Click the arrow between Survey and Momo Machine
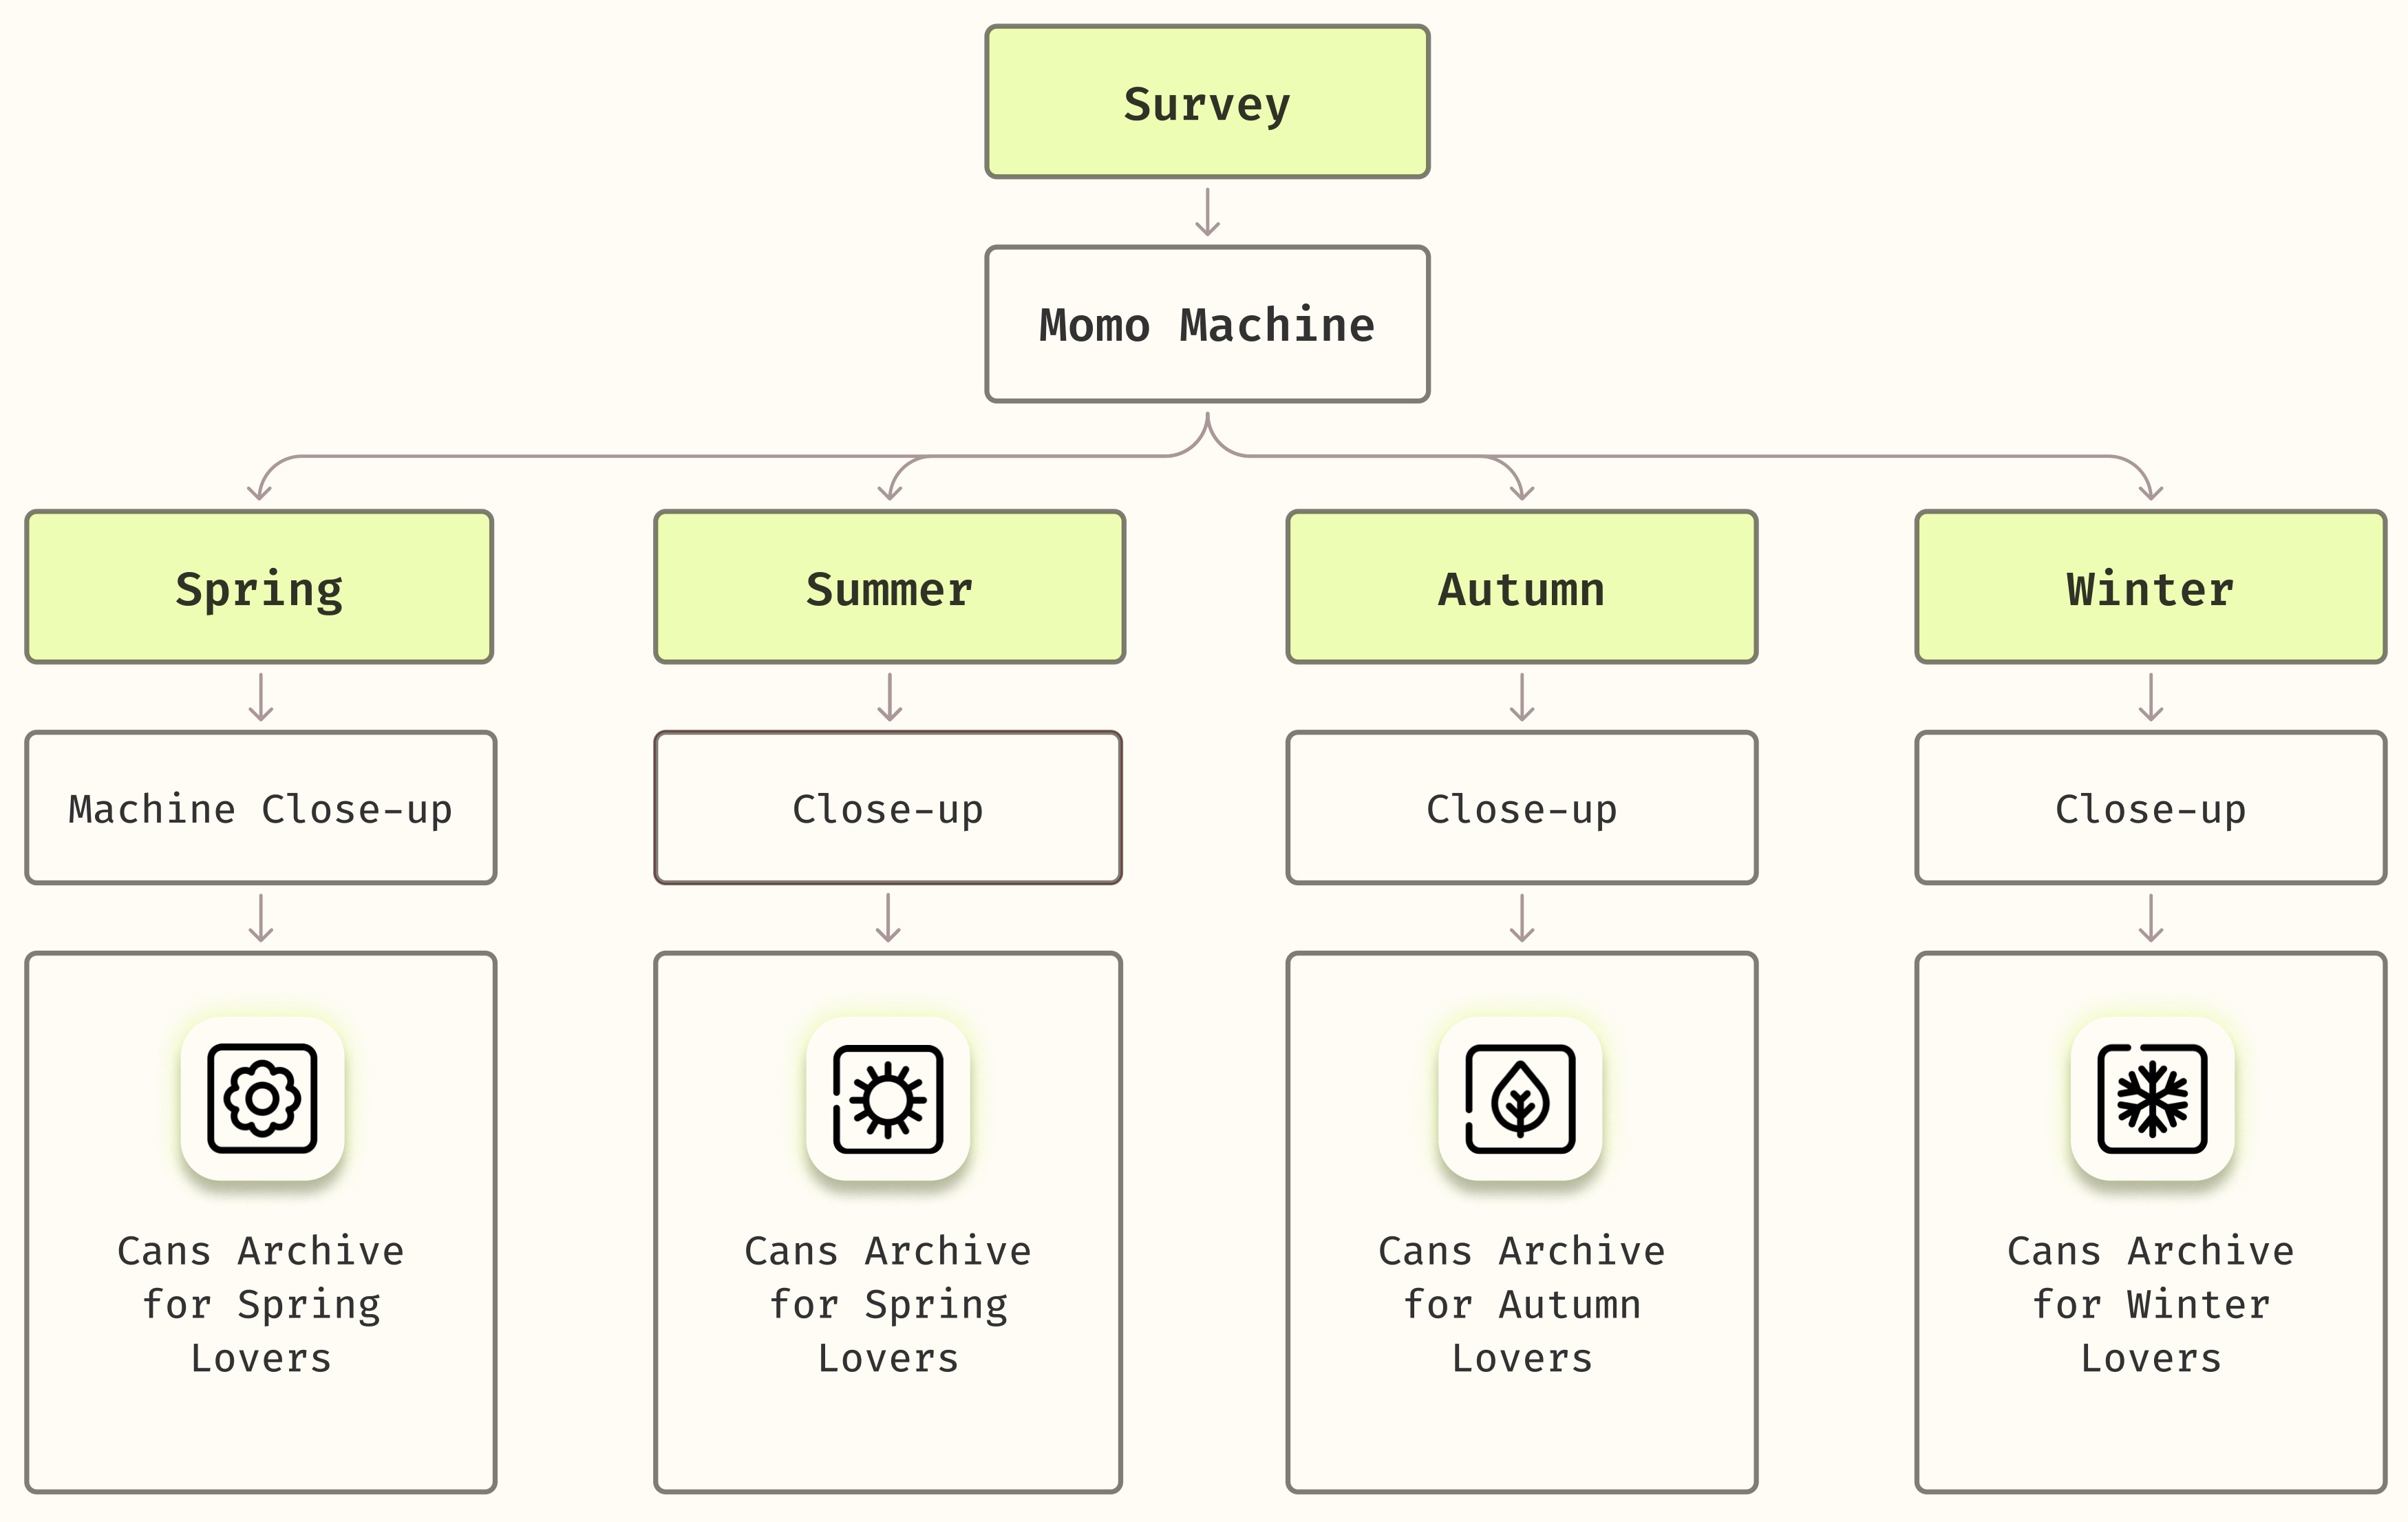This screenshot has height=1522, width=2408. coord(1207,212)
